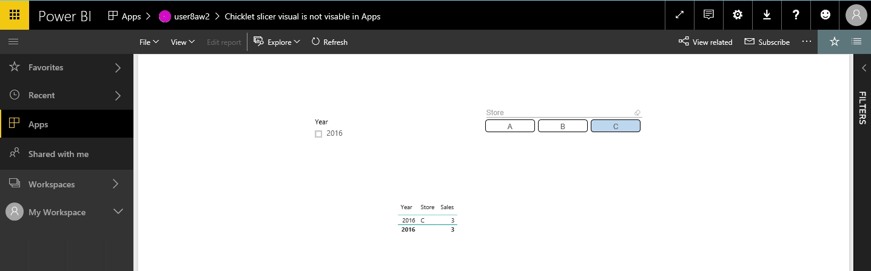The image size is (871, 271).
Task: Open My Workspace
Action: coord(57,212)
